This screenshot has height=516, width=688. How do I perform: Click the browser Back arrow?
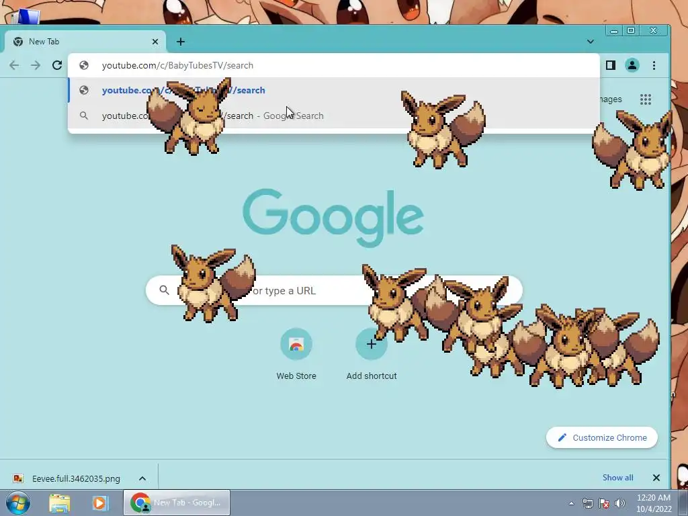pos(14,65)
